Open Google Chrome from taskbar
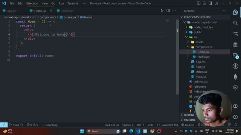Image resolution: width=241 pixels, height=135 pixels. point(152,131)
